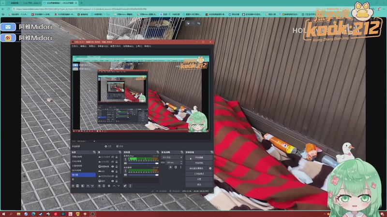Pop out the Scenes dock panel icon
387x217 pixels.
point(94,152)
